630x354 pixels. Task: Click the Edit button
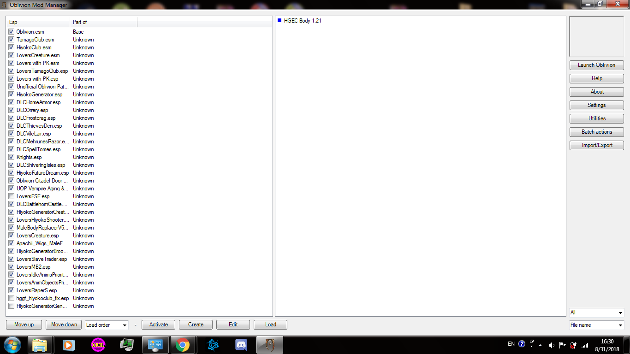[x=233, y=324]
